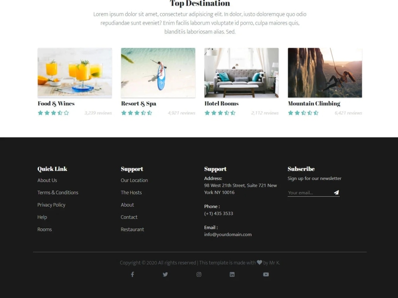Image resolution: width=398 pixels, height=298 pixels.
Task: Click the Your email input field
Action: [x=308, y=192]
